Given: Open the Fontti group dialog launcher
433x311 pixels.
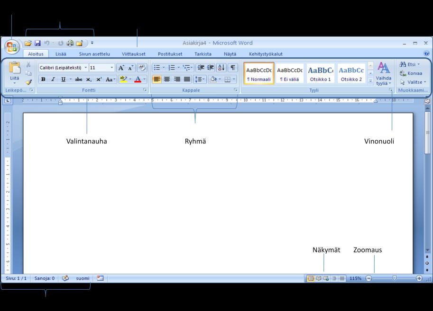Looking at the screenshot, I should tap(145, 90).
